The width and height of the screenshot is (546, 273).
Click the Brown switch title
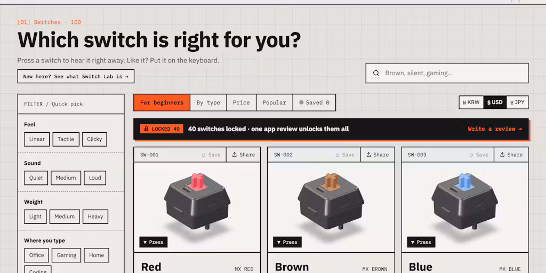pos(292,267)
